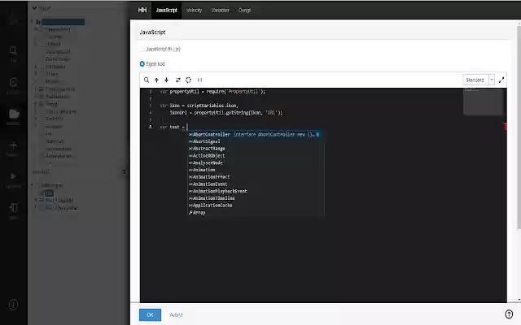Image resolution: width=521 pixels, height=325 pixels.
Task: Click the JavaScript section heading
Action: pos(152,32)
